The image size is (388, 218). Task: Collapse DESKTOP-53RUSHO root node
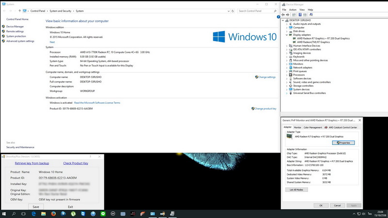pyautogui.click(x=283, y=20)
